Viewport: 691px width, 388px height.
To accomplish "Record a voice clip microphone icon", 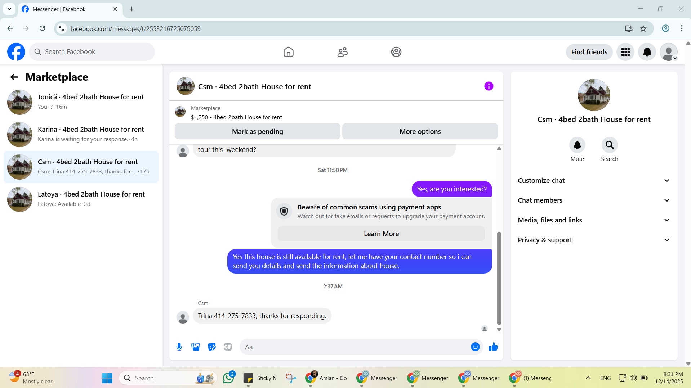I will pyautogui.click(x=179, y=347).
